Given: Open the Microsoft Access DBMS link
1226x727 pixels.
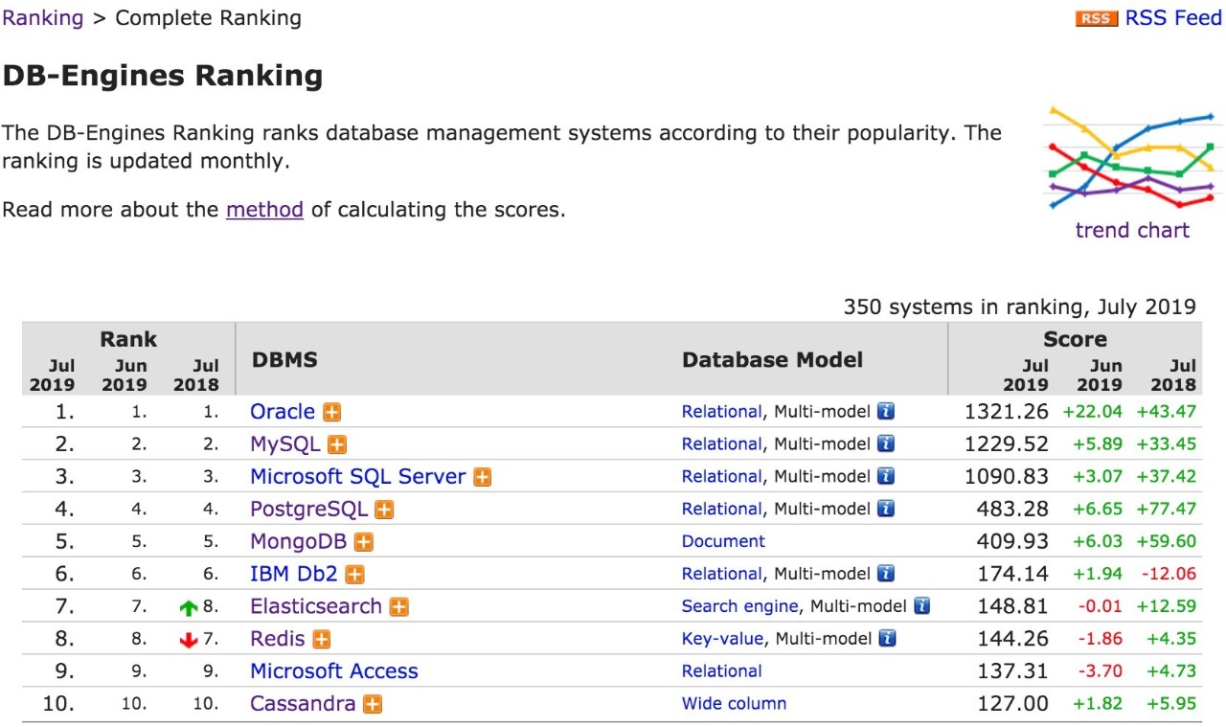Looking at the screenshot, I should (334, 670).
